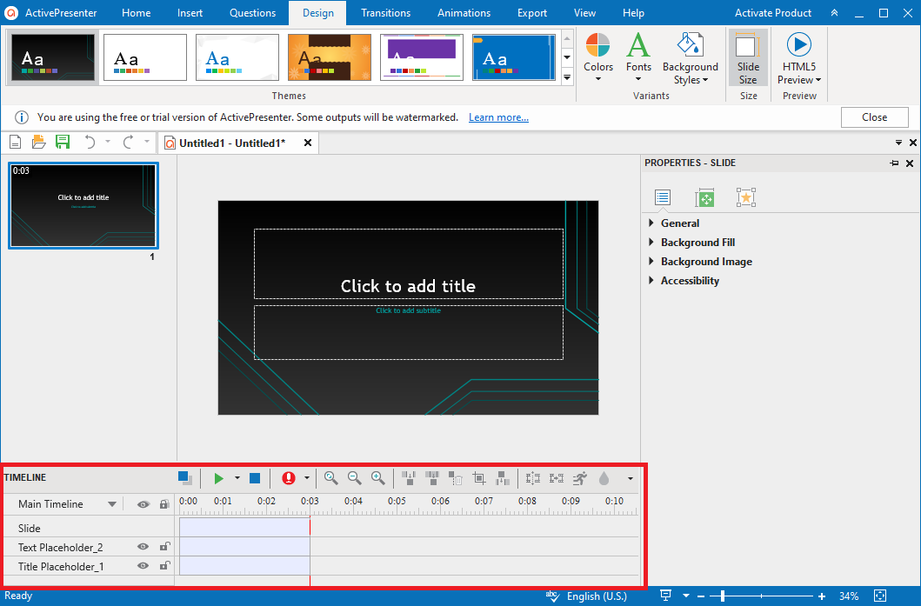
Task: Open the Colors variants palette
Action: coord(598,57)
